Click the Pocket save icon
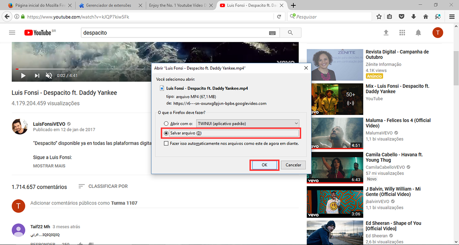 point(402,17)
